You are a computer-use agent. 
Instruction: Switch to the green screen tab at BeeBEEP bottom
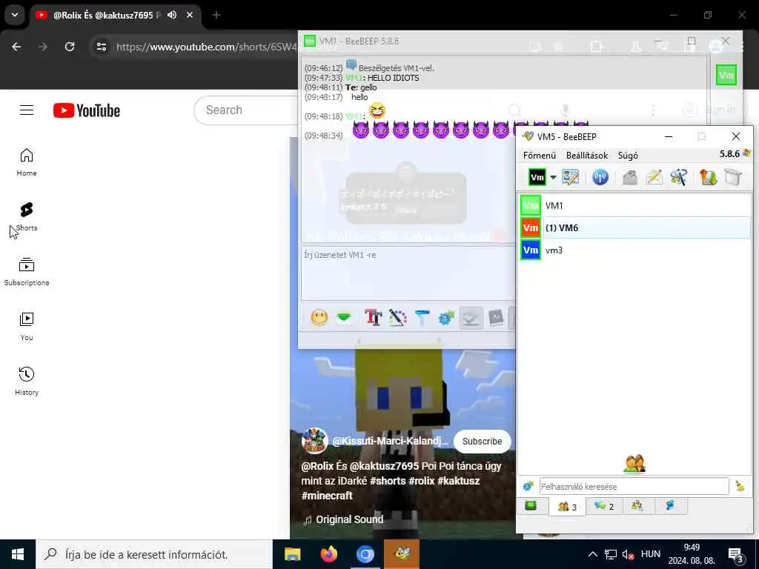pos(531,505)
